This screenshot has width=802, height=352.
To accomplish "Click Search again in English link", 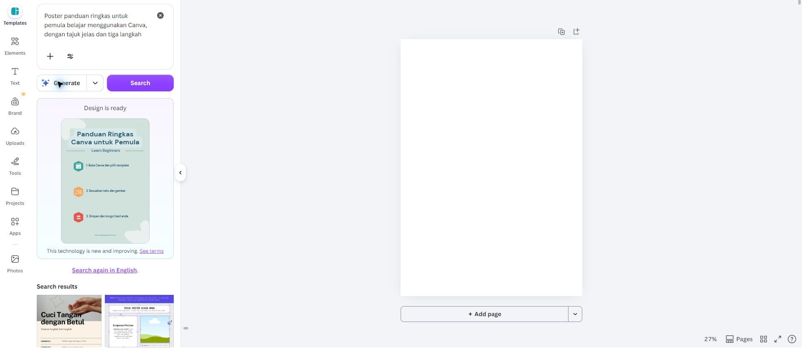I will click(x=104, y=270).
